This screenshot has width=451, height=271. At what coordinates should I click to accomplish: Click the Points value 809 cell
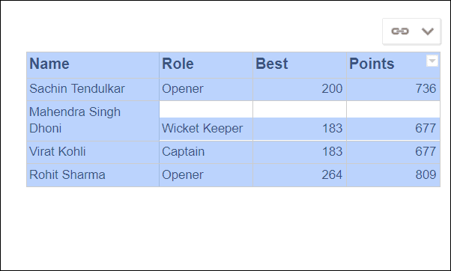pos(393,175)
